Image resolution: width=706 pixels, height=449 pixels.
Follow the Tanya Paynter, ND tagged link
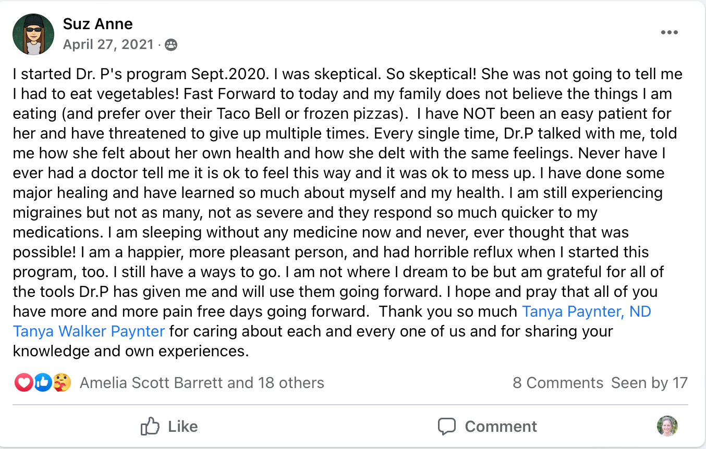pos(587,311)
